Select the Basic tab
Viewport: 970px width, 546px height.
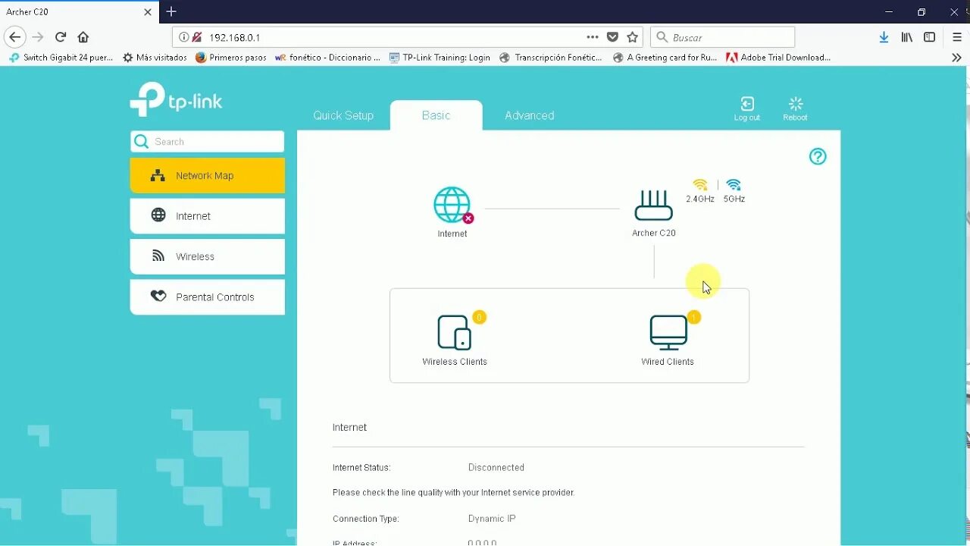[x=436, y=115]
